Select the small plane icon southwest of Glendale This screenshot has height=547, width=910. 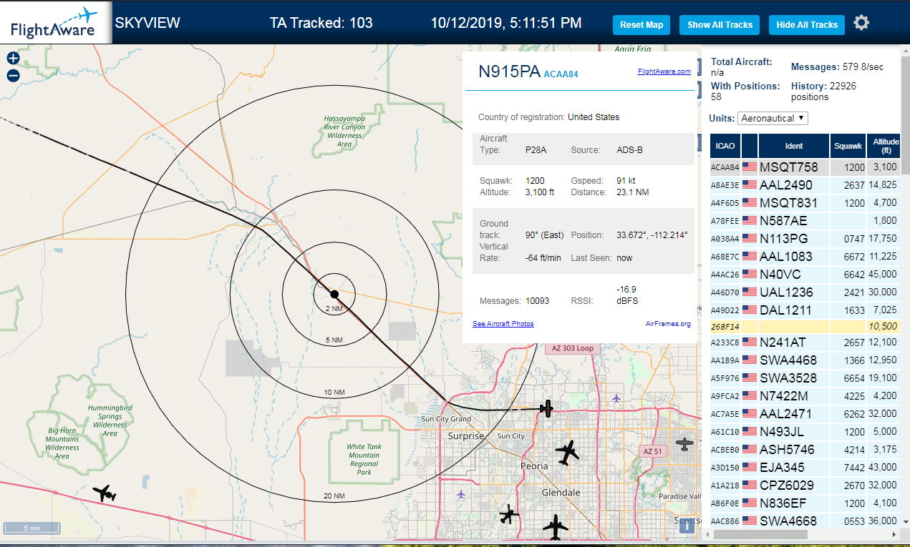point(509,513)
